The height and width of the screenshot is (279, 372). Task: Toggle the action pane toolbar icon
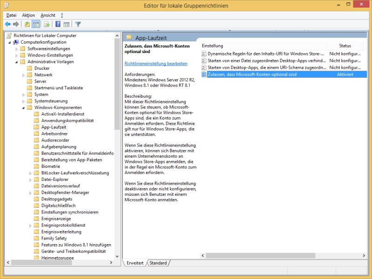click(66, 24)
